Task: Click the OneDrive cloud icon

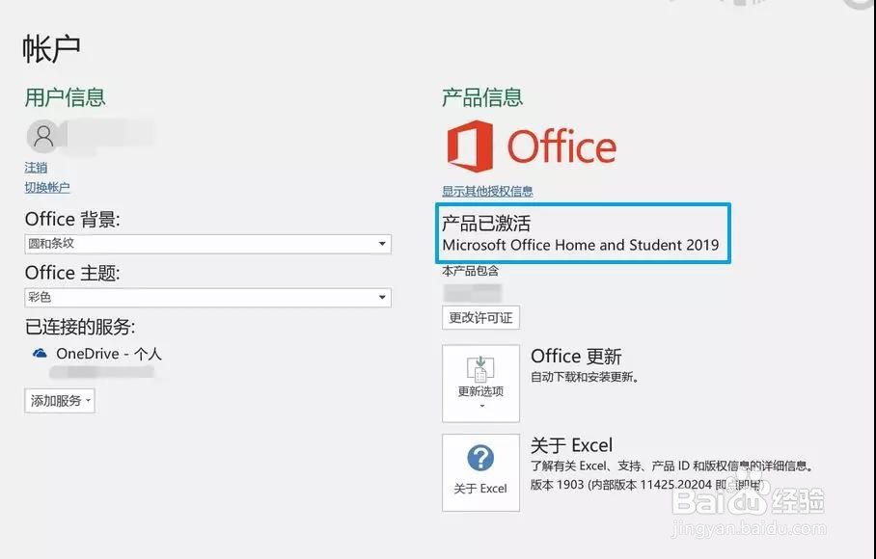Action: tap(40, 353)
